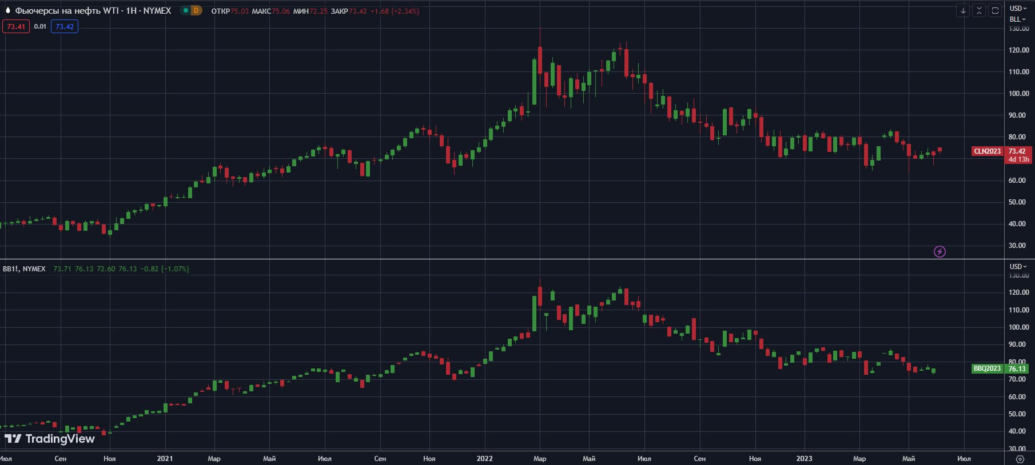Image resolution: width=1035 pixels, height=465 pixels.
Task: Click the green market status dot
Action: click(x=185, y=11)
